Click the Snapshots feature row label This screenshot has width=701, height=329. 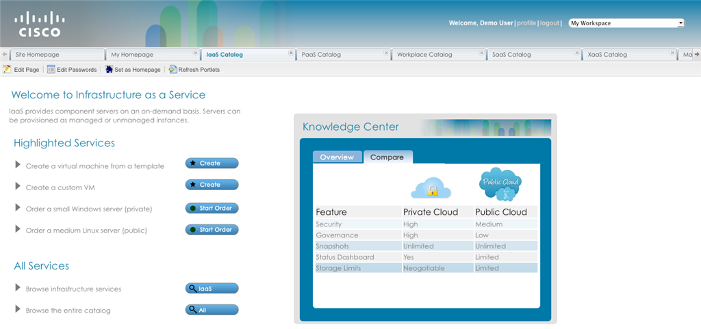[x=332, y=246]
